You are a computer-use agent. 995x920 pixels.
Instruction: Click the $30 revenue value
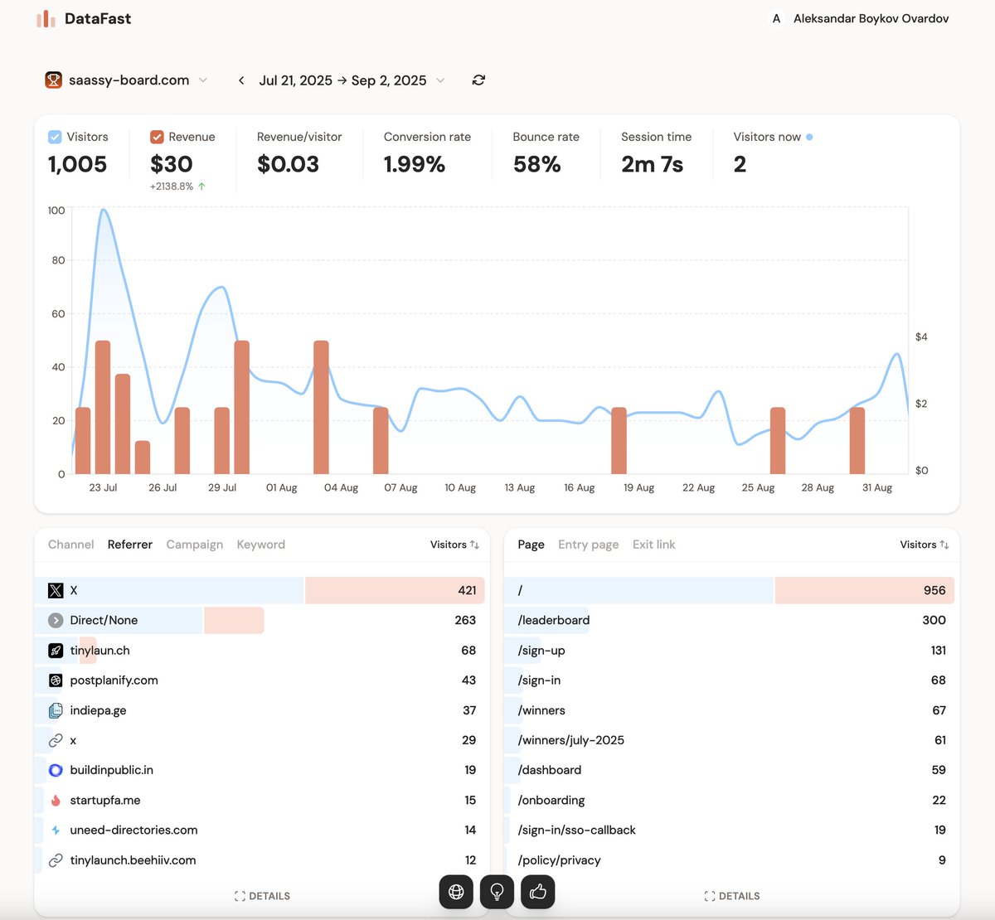coord(172,164)
